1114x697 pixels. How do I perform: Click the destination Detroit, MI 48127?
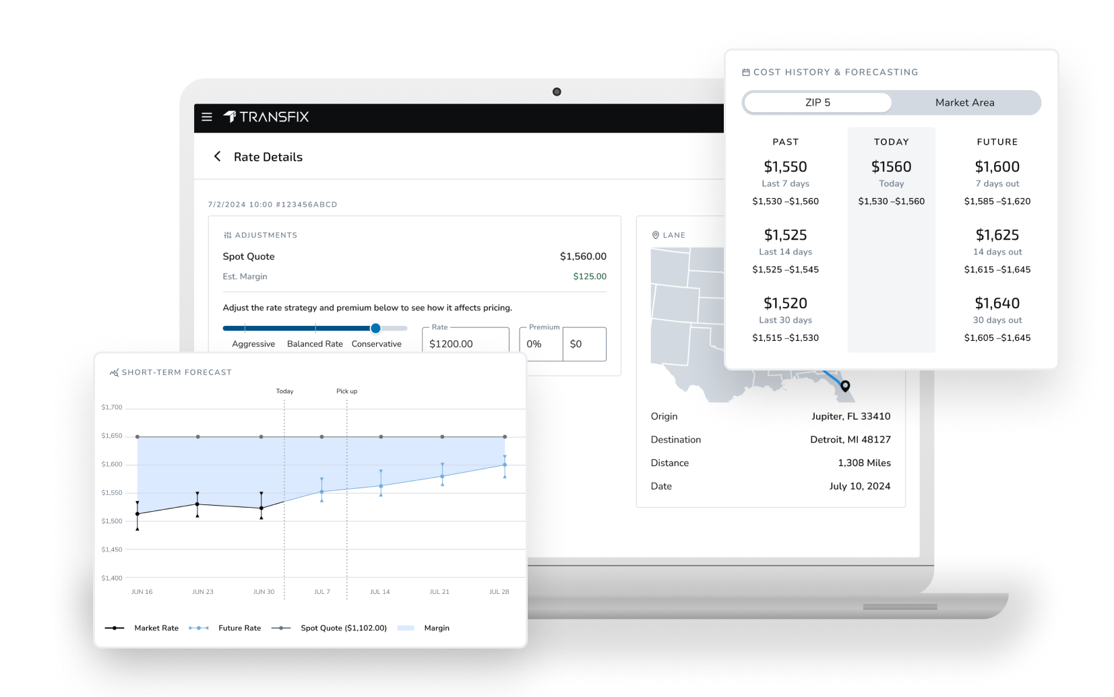[850, 439]
